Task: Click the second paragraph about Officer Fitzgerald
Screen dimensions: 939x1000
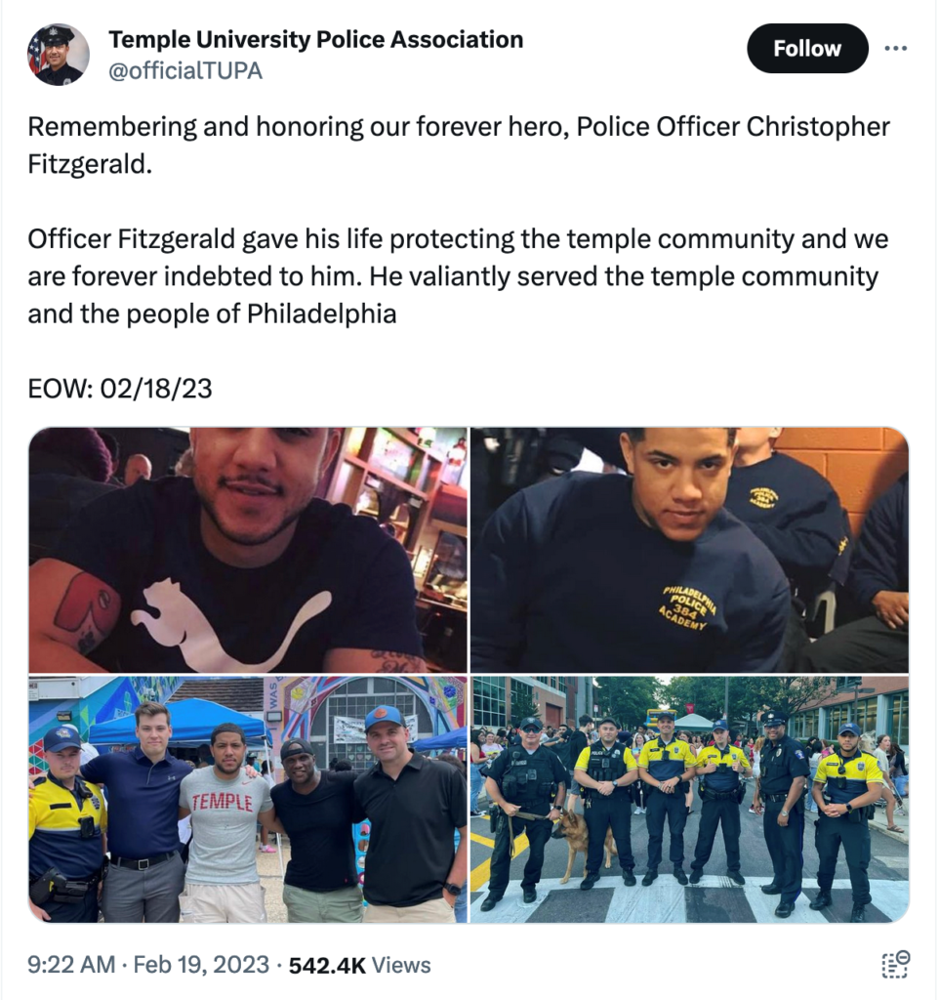Action: 458,276
